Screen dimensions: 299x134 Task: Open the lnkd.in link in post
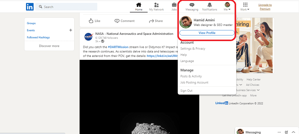pos(162,56)
